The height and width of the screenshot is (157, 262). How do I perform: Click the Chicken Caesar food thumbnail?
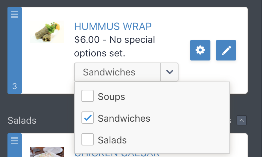tap(46, 152)
